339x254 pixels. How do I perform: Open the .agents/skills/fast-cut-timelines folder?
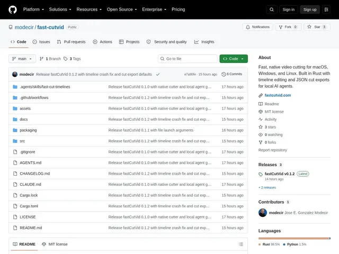click(x=44, y=87)
